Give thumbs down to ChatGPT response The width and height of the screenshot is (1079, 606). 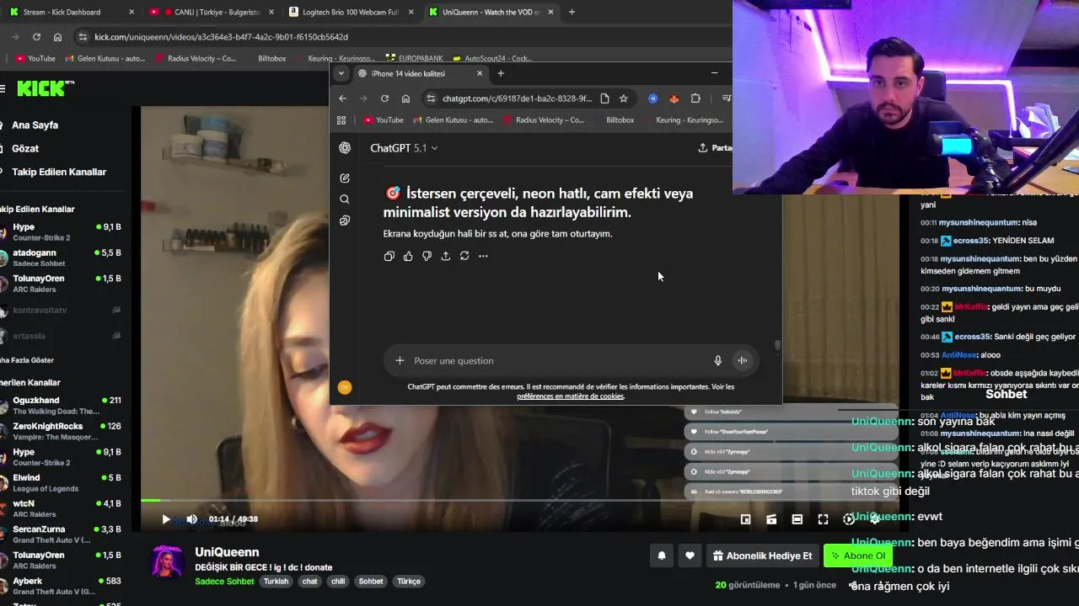click(427, 256)
